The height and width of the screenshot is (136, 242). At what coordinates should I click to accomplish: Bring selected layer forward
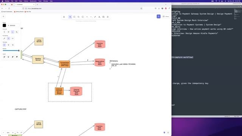(x=12, y=57)
